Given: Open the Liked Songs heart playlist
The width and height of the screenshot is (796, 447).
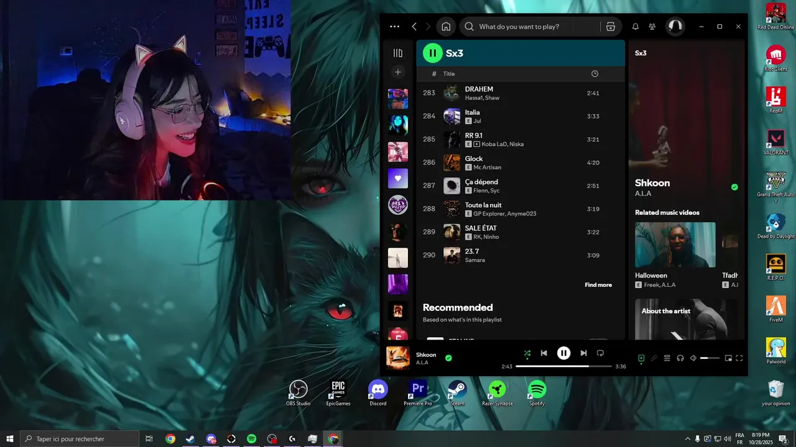Looking at the screenshot, I should click(x=398, y=178).
